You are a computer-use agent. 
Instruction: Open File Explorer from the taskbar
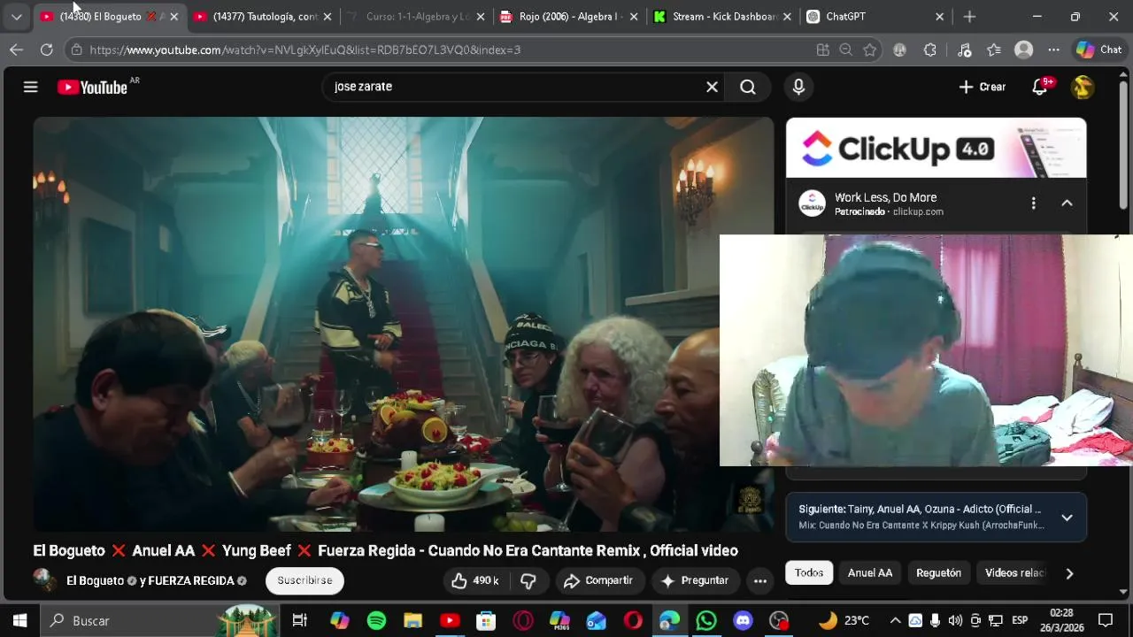point(413,620)
